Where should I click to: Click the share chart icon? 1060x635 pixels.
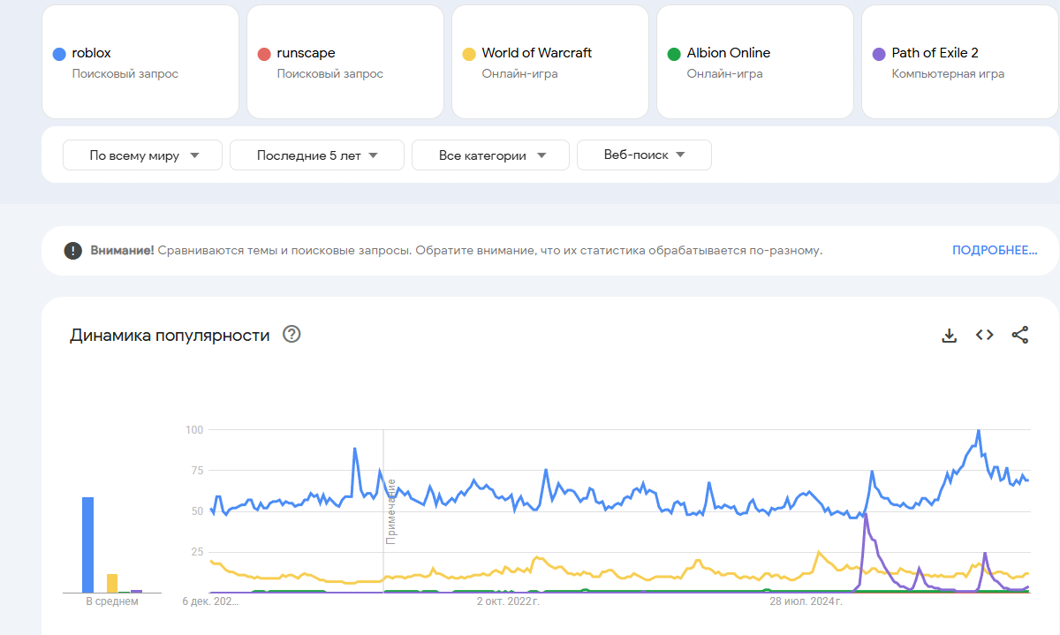[1019, 335]
